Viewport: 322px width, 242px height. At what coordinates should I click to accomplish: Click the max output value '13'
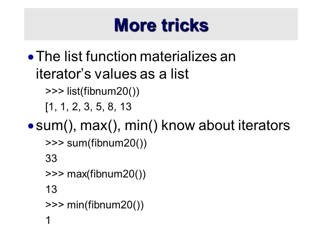(51, 189)
